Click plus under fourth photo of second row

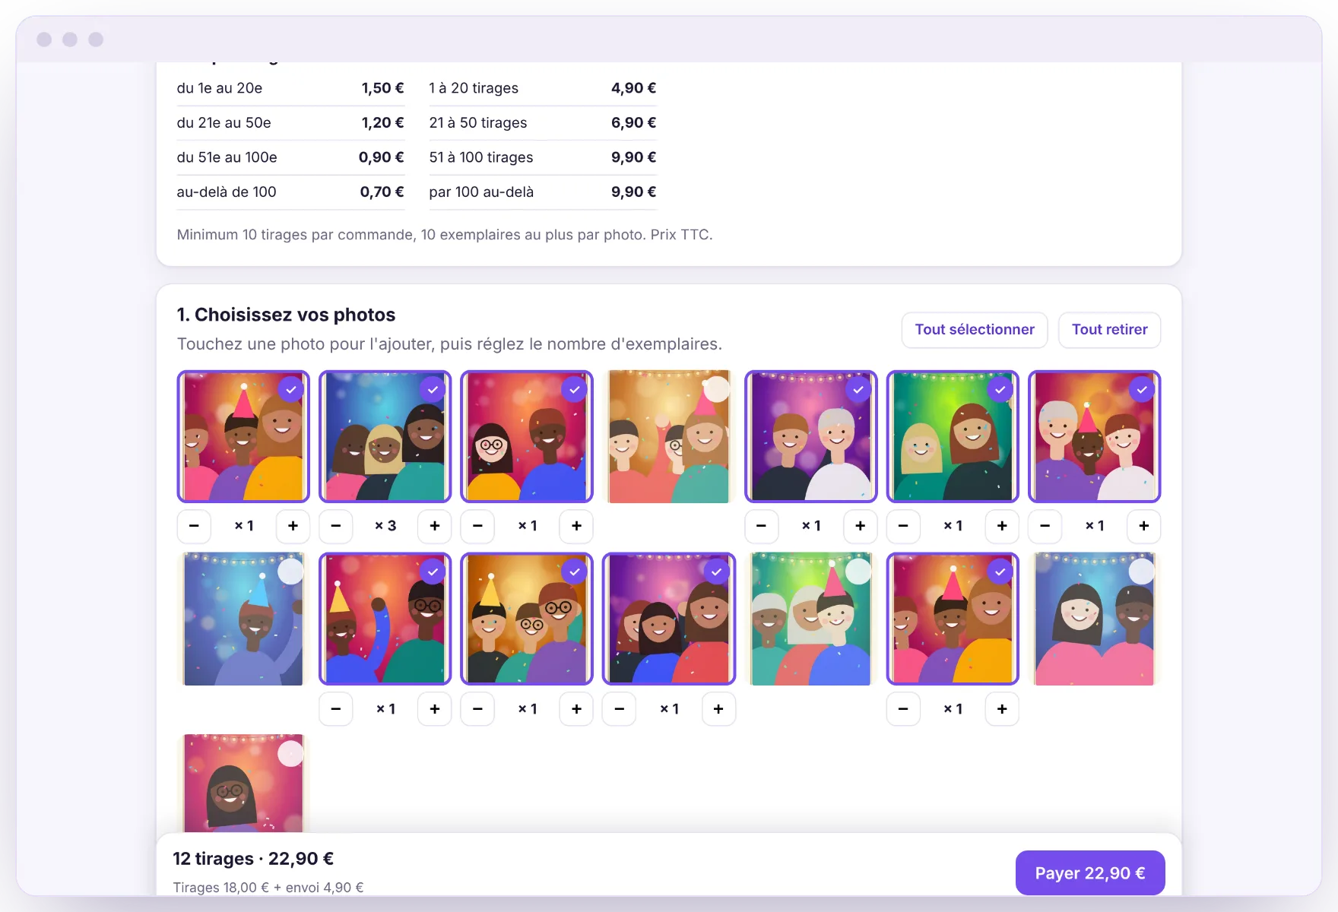pos(718,709)
